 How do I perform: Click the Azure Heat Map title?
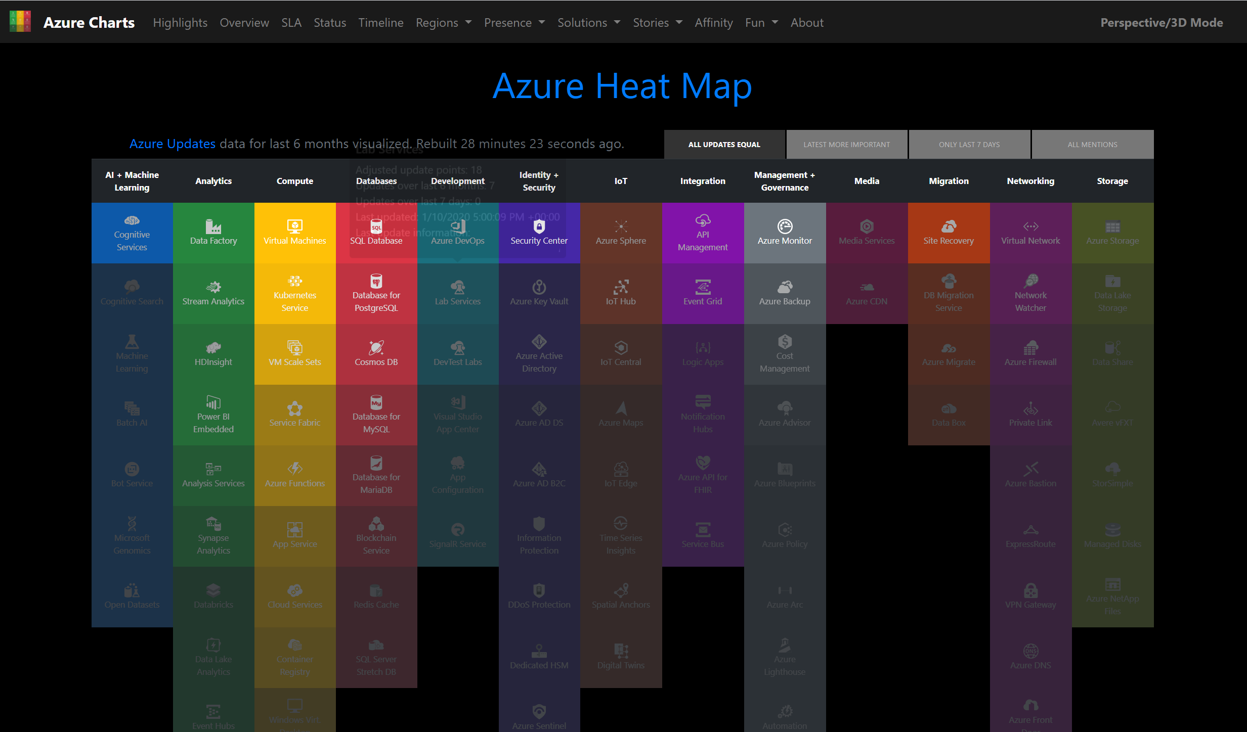click(x=622, y=86)
